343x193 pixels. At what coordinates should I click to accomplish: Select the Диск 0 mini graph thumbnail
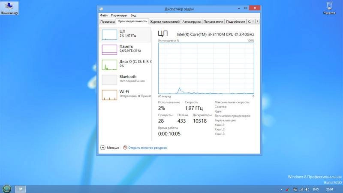tap(109, 65)
